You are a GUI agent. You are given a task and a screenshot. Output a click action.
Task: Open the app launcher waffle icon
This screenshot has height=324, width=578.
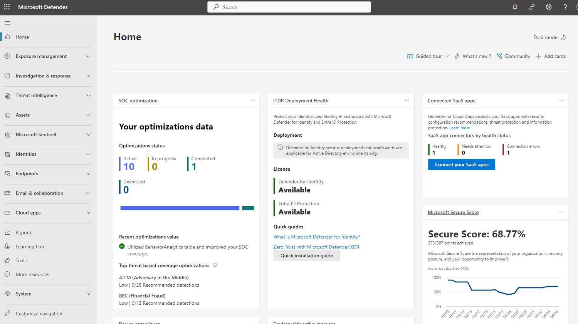point(7,7)
